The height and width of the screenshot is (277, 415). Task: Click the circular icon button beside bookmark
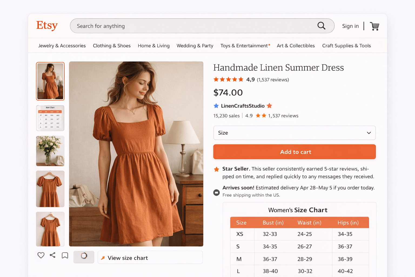click(x=84, y=257)
